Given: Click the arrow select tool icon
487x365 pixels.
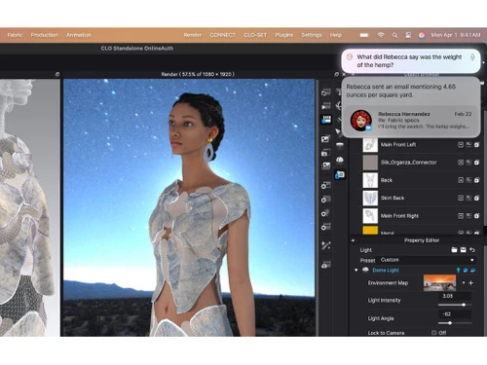Looking at the screenshot, I should coord(338,131).
